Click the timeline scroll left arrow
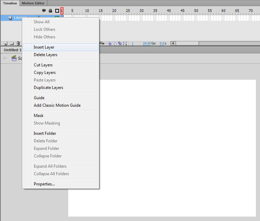The image size is (260, 221). pos(173,43)
